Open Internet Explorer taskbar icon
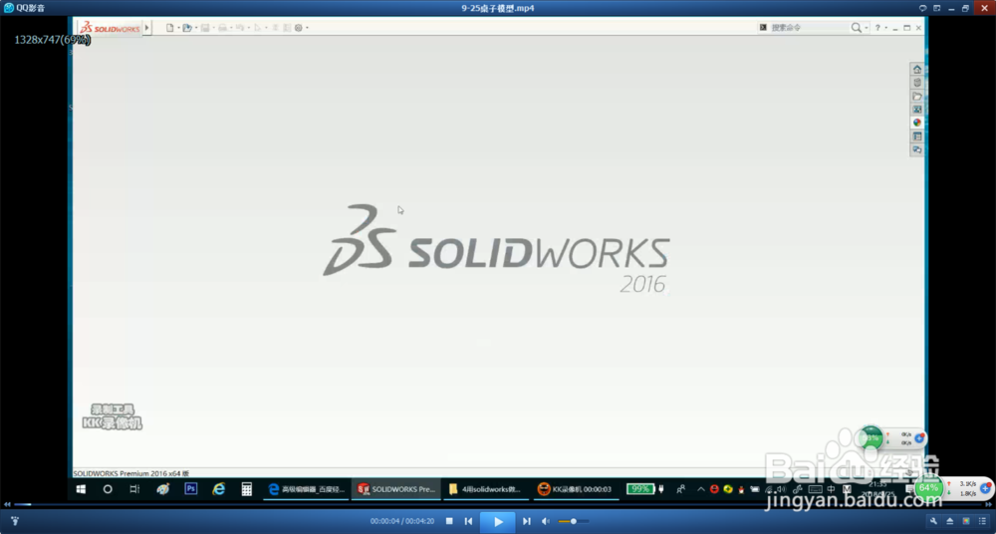996x534 pixels. tap(218, 489)
